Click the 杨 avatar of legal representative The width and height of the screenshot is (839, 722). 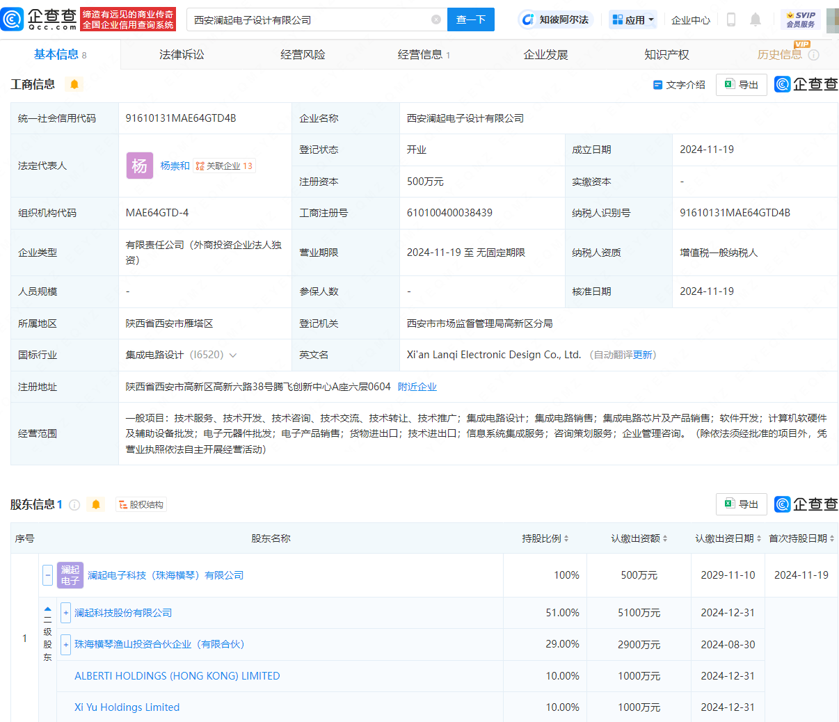point(139,166)
